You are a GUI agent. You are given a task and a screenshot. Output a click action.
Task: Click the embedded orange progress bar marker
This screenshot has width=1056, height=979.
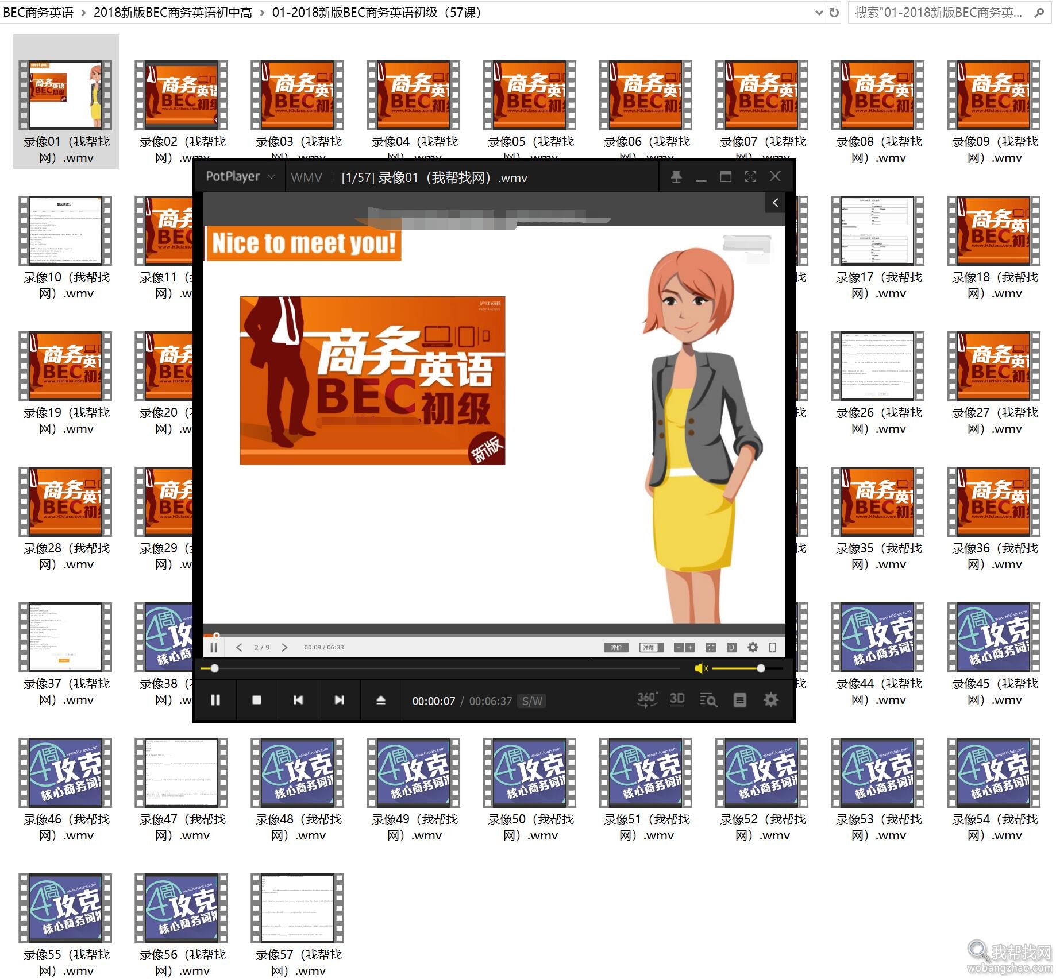(x=216, y=635)
